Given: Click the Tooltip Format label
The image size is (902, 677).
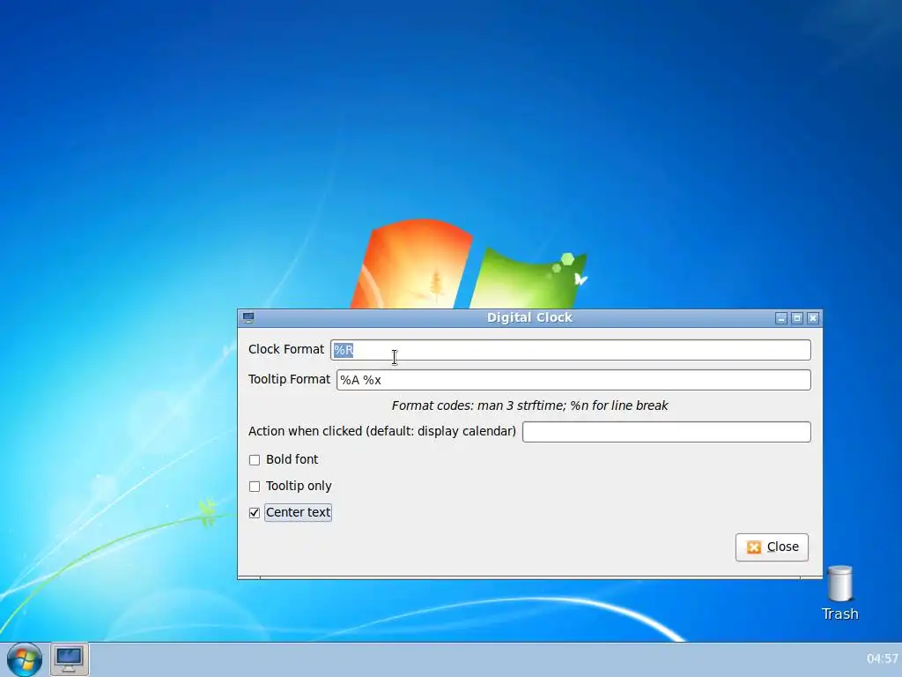Looking at the screenshot, I should [x=289, y=379].
